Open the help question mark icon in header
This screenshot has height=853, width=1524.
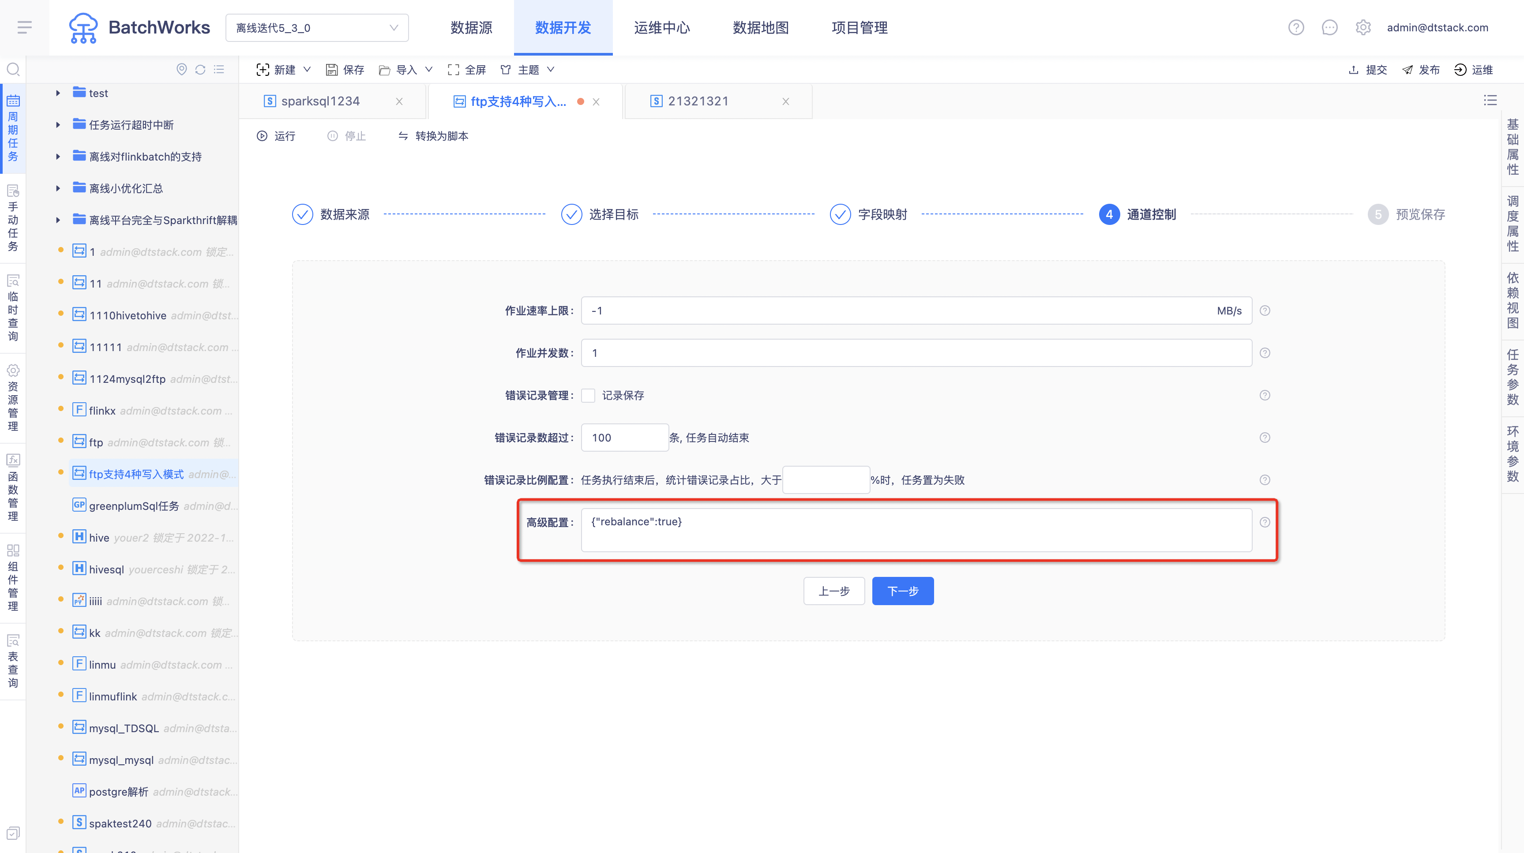[1295, 27]
